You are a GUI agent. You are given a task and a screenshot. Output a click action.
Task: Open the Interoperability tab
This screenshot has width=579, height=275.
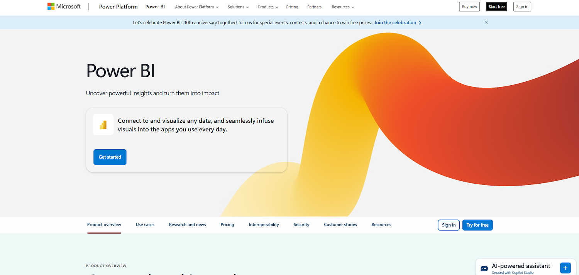point(264,224)
